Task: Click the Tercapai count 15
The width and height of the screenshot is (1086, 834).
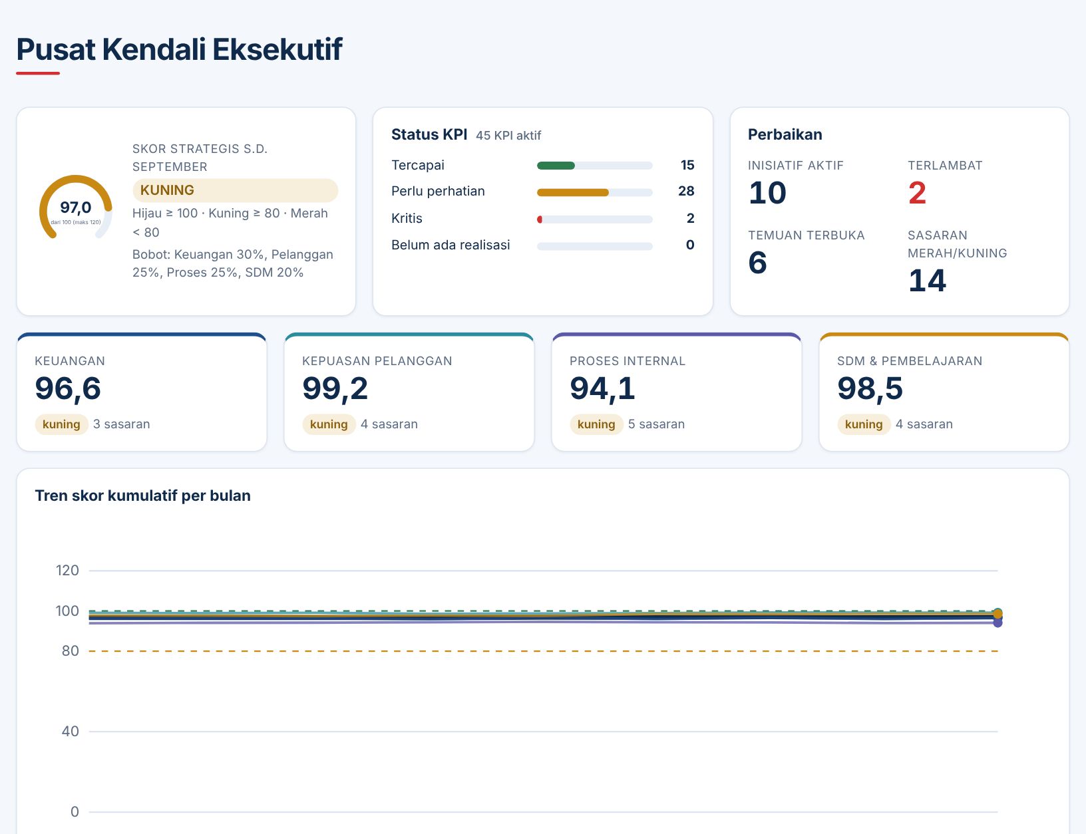Action: click(x=687, y=165)
